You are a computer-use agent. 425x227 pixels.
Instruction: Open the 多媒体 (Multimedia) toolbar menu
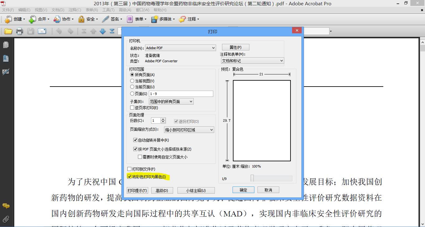[x=163, y=19]
